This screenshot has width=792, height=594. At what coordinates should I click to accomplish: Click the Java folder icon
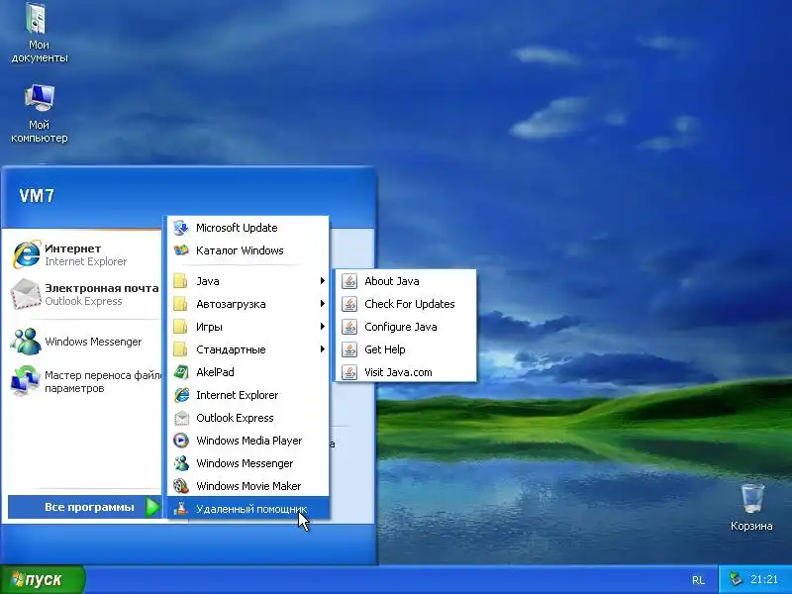181,281
